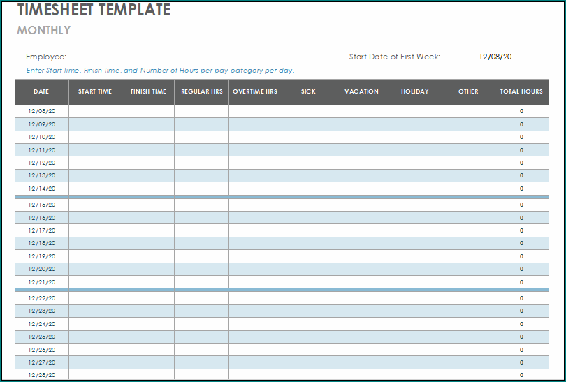The height and width of the screenshot is (382, 566).
Task: Click the 12/24/20 date cell
Action: tap(41, 324)
